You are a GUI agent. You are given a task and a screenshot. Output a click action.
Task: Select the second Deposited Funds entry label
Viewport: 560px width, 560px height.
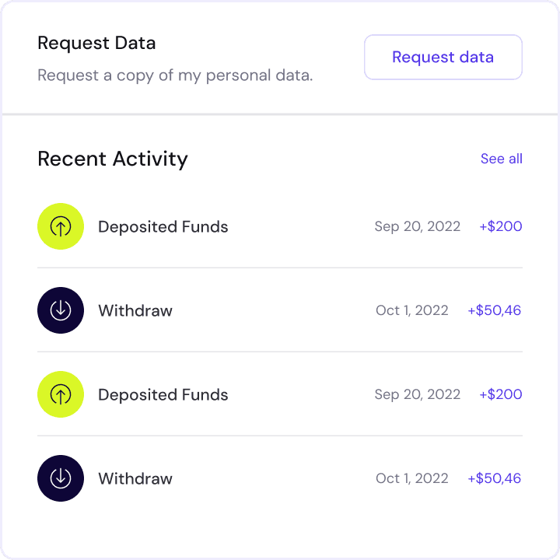coord(163,394)
